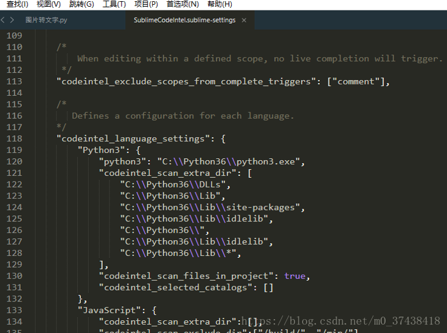The height and width of the screenshot is (333, 447).
Task: Click the "C:\\Python36\\python3.exe" path value
Action: [229, 161]
